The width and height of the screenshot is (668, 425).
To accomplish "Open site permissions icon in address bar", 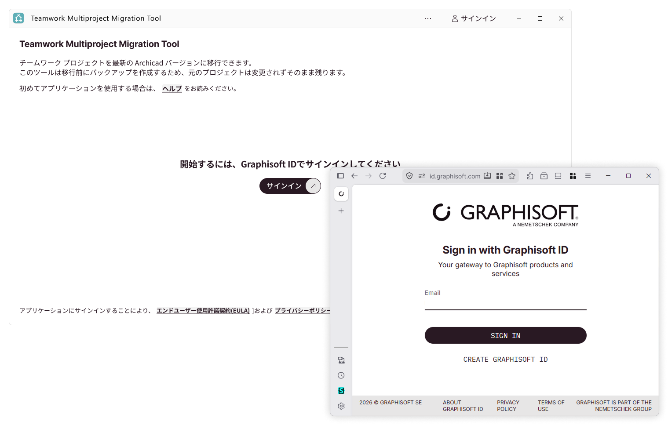I will coord(422,176).
